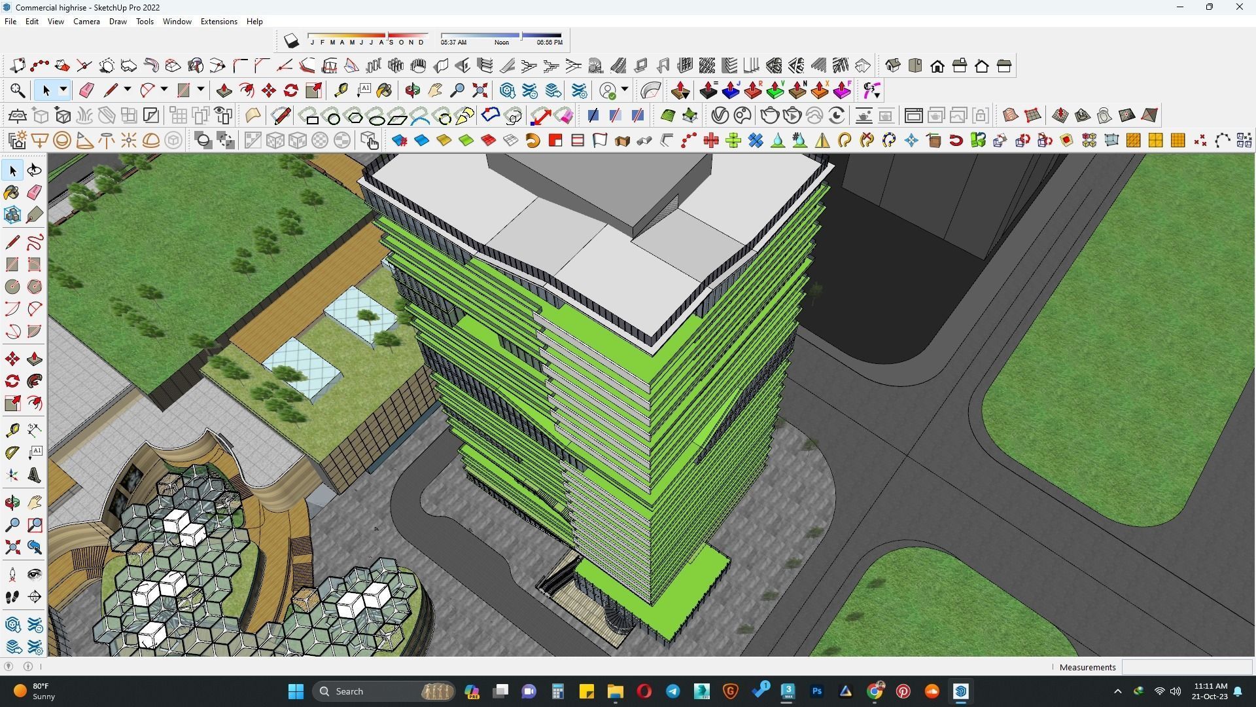Screen dimensions: 1256x707
Task: Expand the Arc tool dropdown arrow
Action: pyautogui.click(x=164, y=90)
